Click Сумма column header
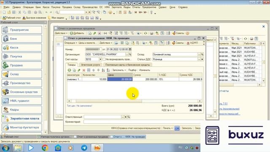Screen dimensions: 270x152 (x=145, y=75)
